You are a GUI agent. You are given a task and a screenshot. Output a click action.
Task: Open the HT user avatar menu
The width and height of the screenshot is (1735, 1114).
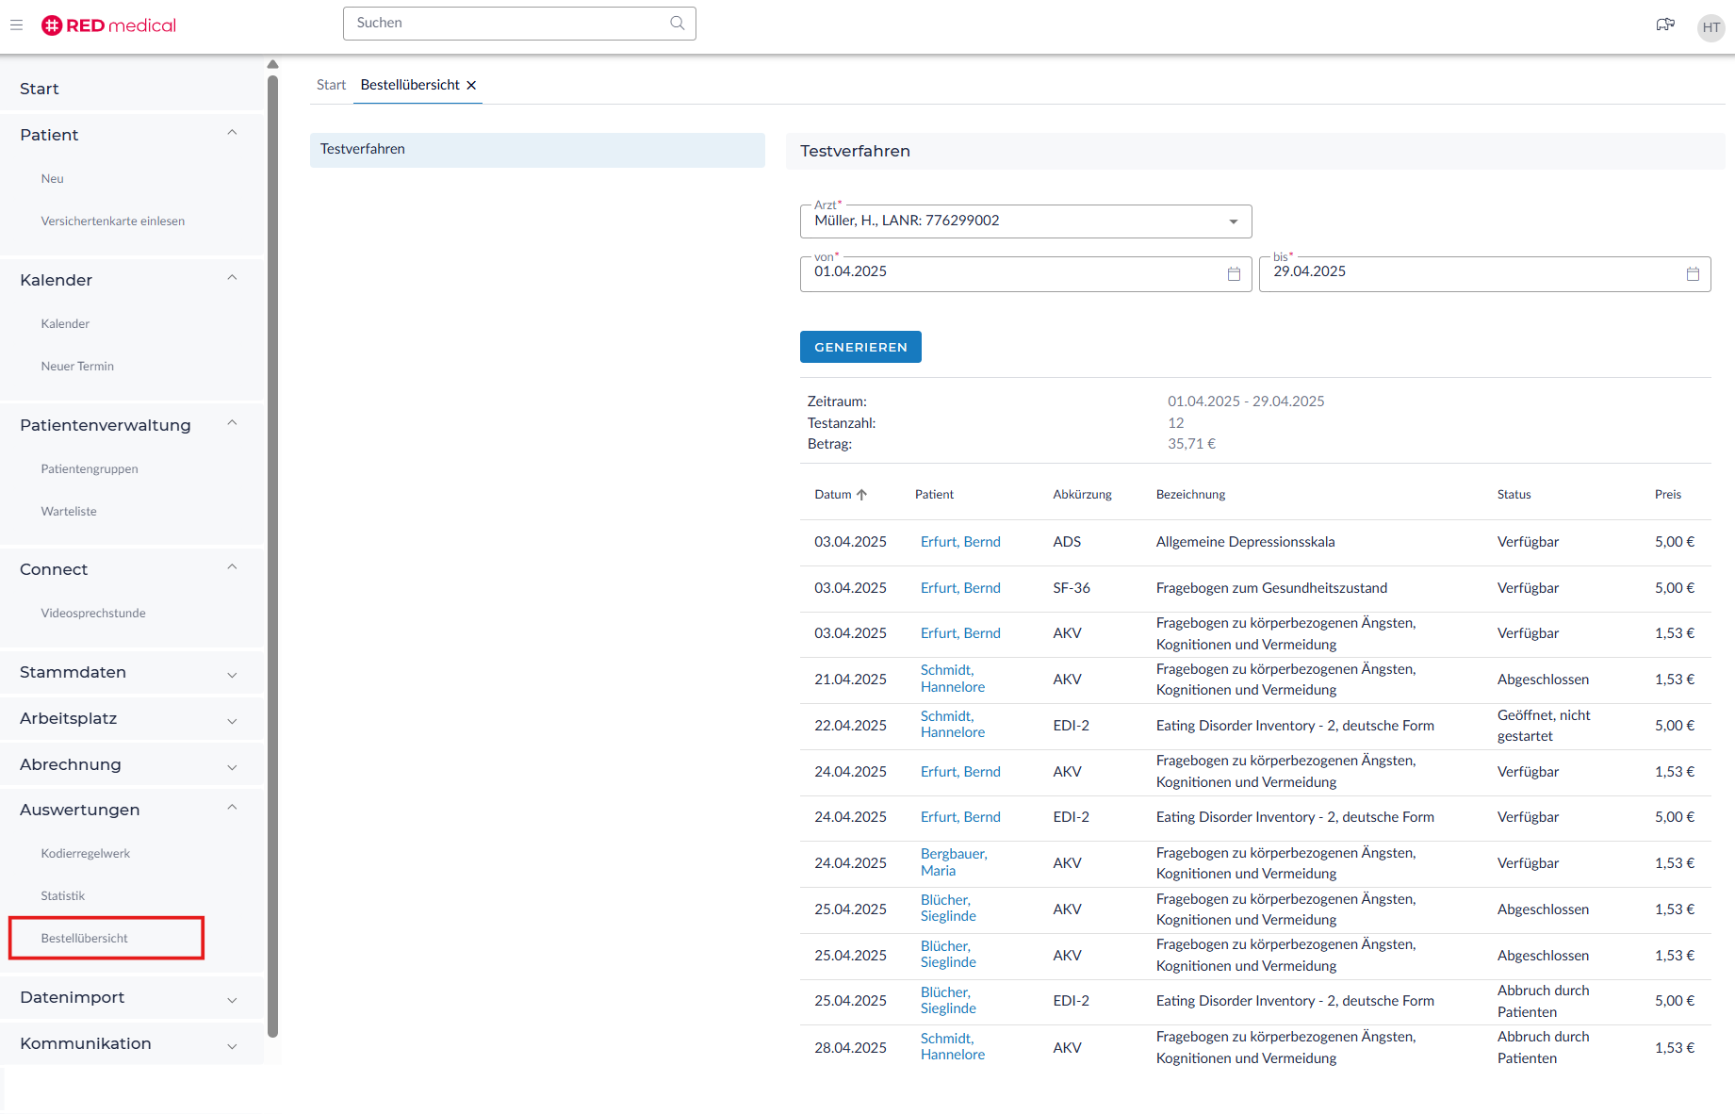(1710, 27)
